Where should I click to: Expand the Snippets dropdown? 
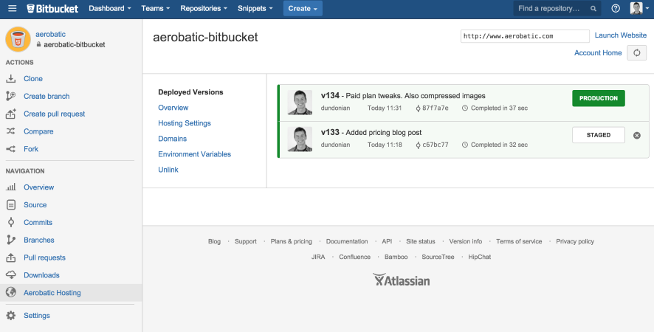[x=255, y=8]
